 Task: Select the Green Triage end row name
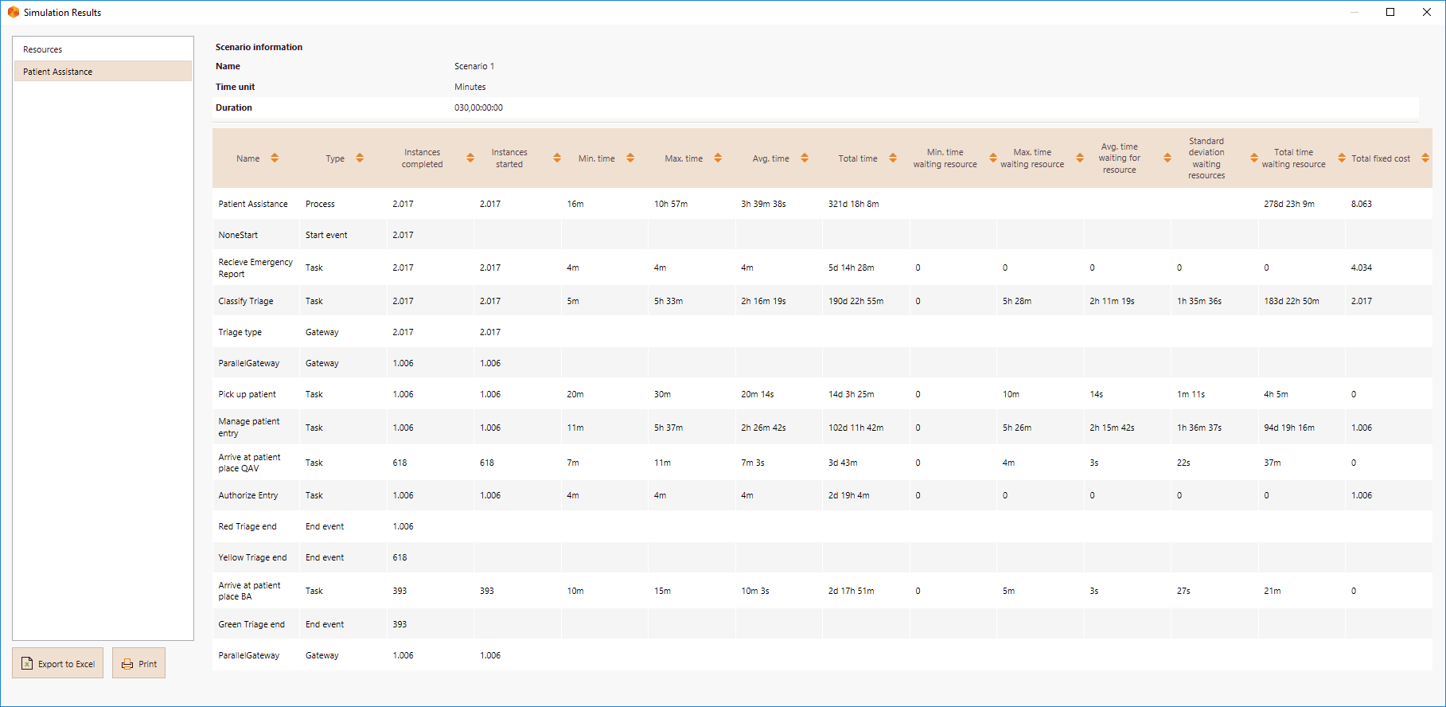[251, 624]
